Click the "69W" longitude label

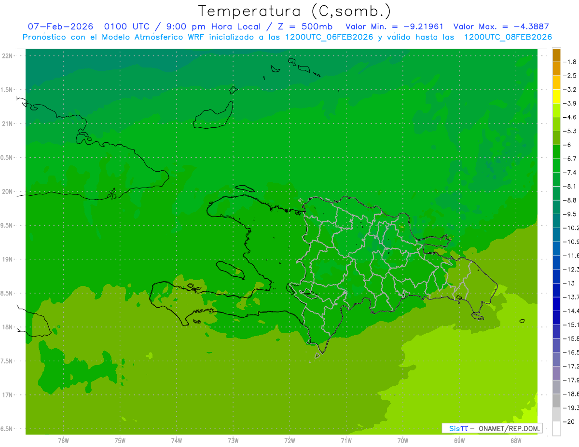pyautogui.click(x=459, y=440)
